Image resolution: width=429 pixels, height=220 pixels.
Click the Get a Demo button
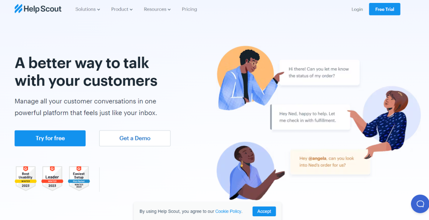tap(135, 138)
